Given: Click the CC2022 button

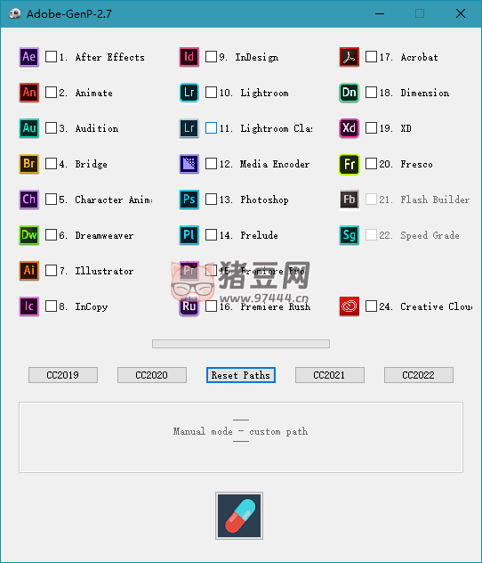Looking at the screenshot, I should (x=419, y=375).
